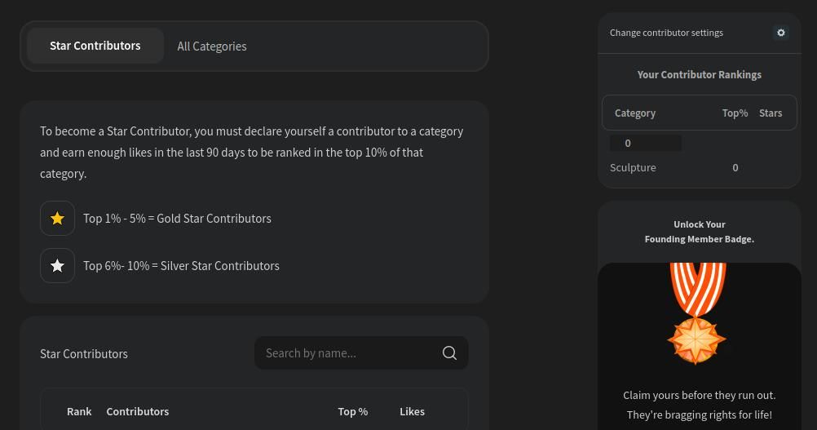Click the Top% header in rankings panel

[735, 113]
